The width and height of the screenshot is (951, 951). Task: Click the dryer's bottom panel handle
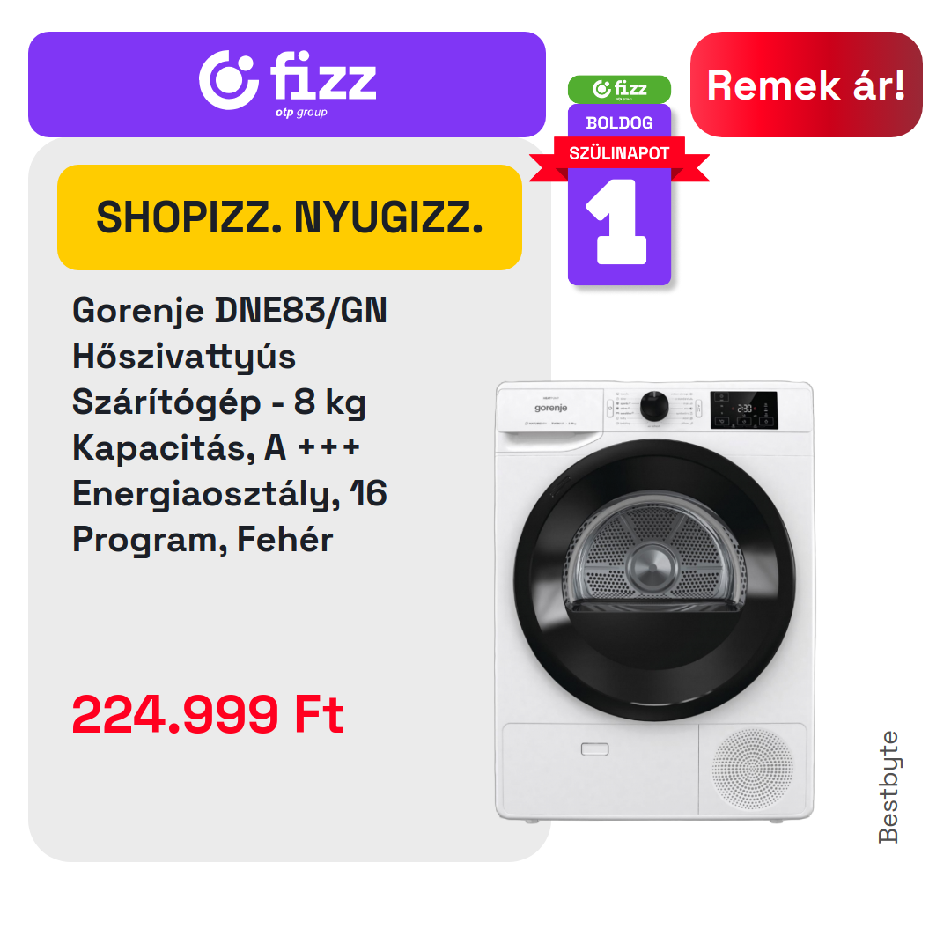(x=594, y=749)
